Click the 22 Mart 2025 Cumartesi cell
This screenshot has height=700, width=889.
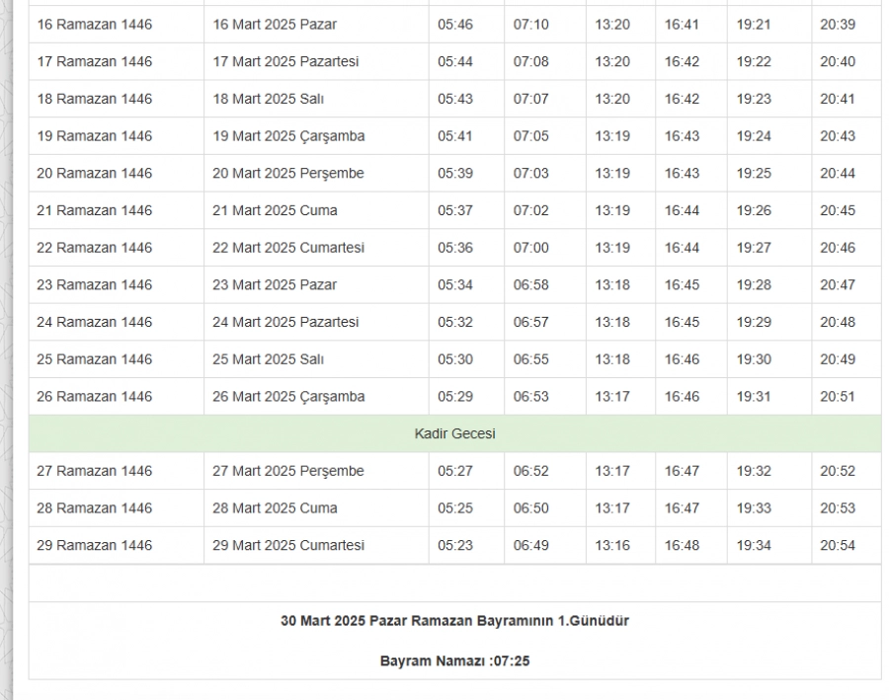[x=288, y=248]
